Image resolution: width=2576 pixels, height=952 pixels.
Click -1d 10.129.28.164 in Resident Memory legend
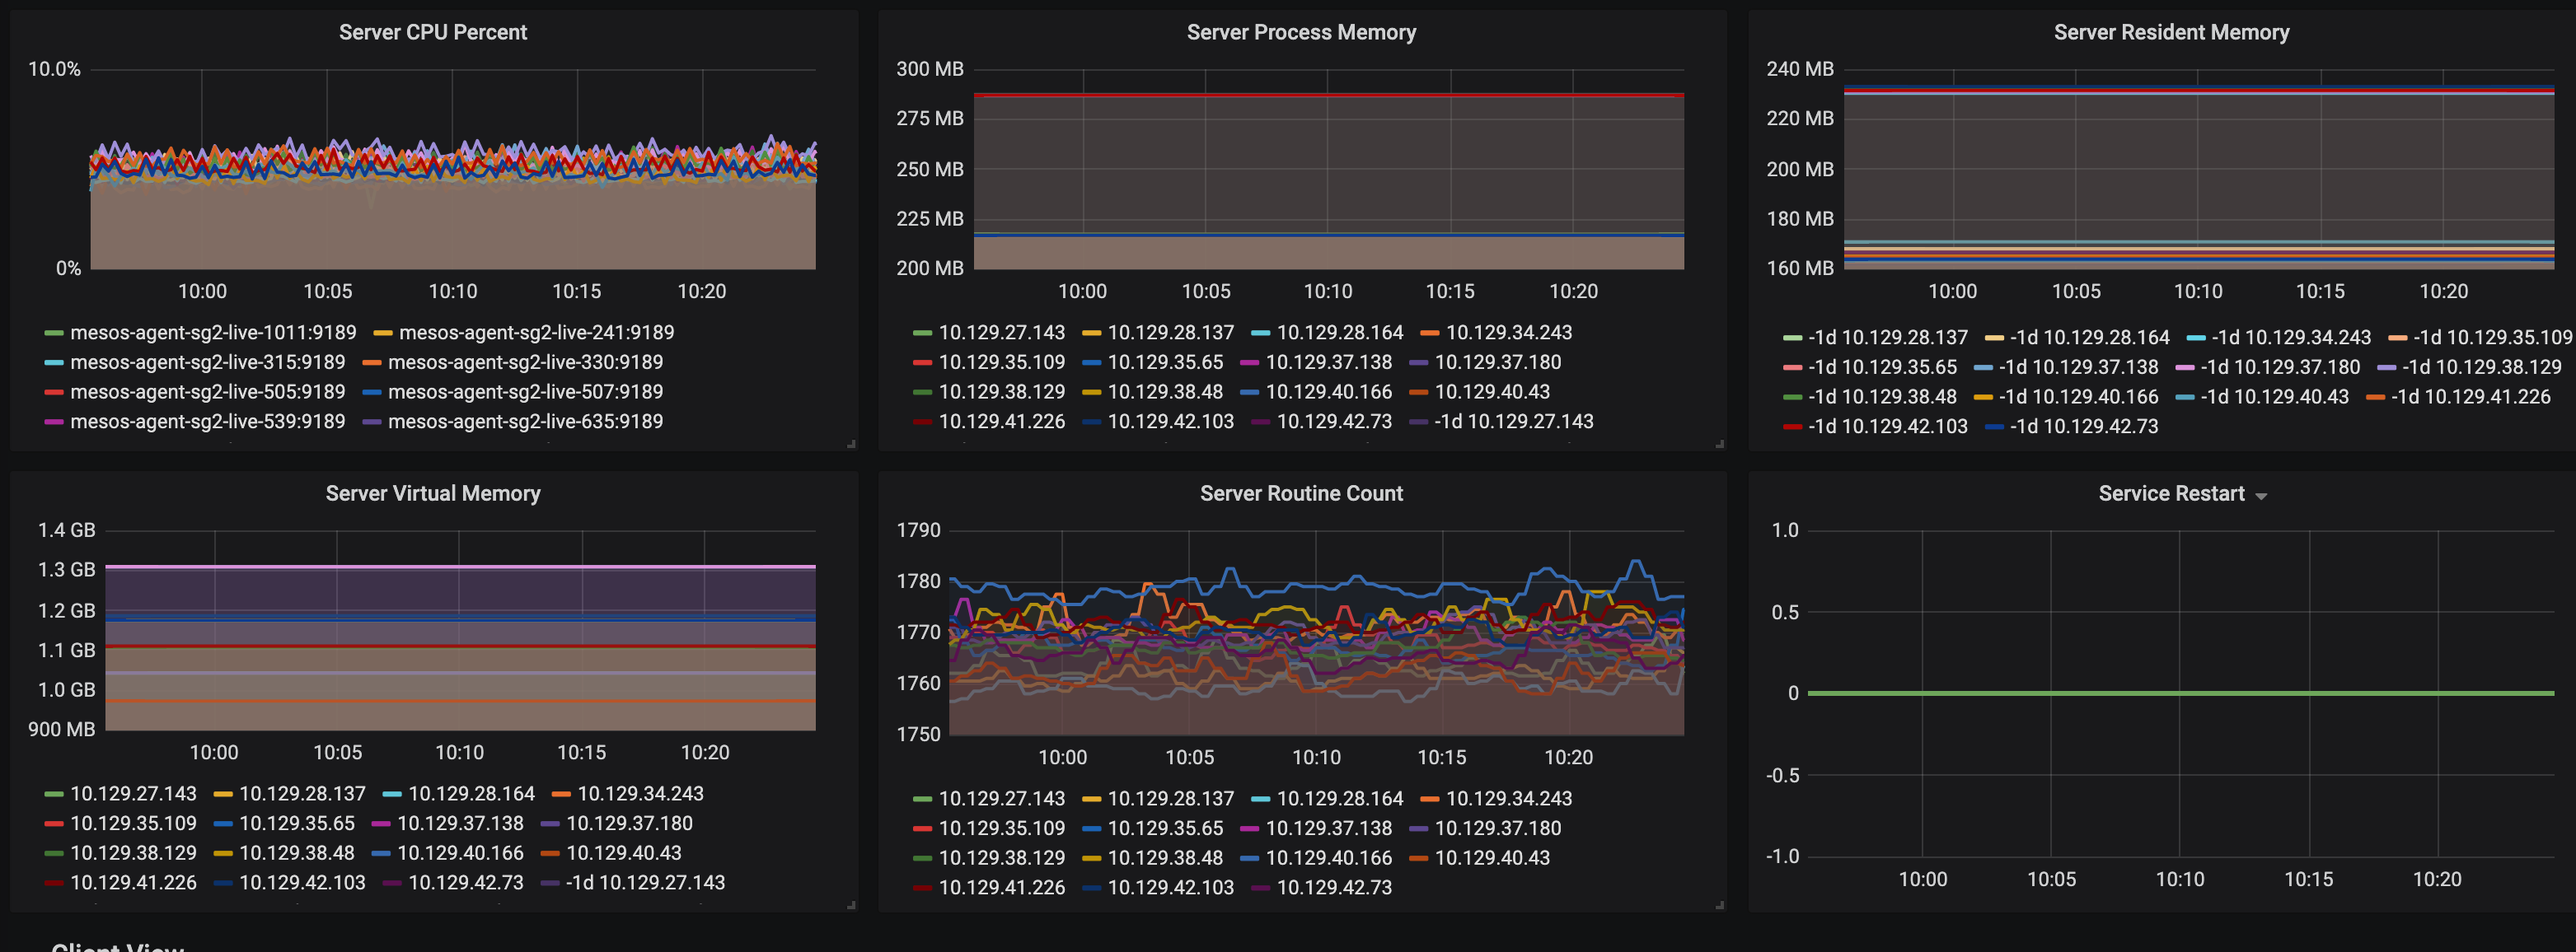tap(2090, 338)
